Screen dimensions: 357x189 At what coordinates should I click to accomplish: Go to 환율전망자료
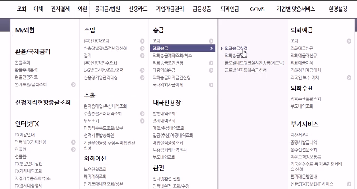point(26,77)
